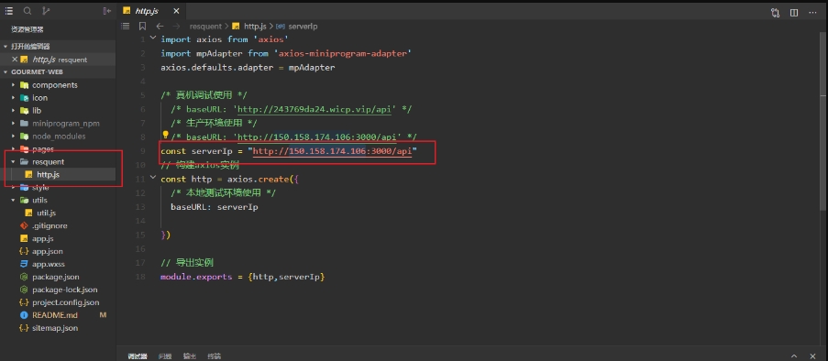Open the more actions ellipsis menu

coord(812,13)
